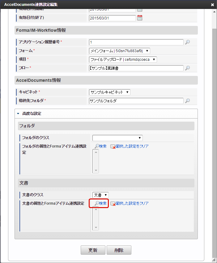The width and height of the screenshot is (217, 263).
Task: Clear selected folder attribute settings
Action: pos(130,146)
